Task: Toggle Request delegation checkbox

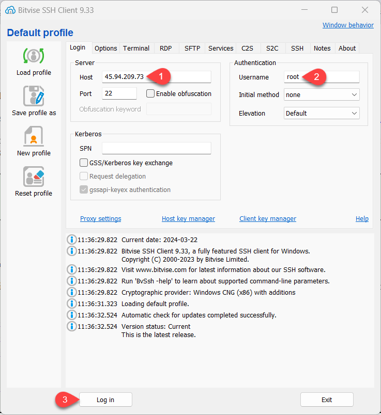Action: pyautogui.click(x=84, y=176)
